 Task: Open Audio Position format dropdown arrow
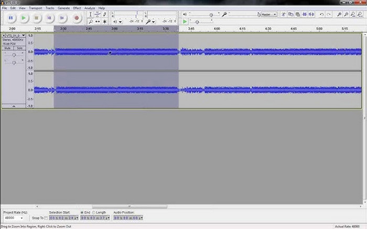(x=142, y=218)
